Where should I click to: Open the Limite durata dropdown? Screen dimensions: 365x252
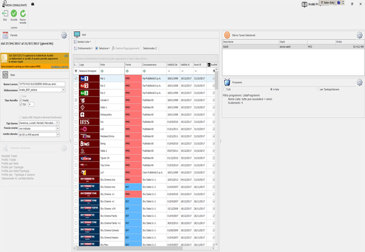point(58,134)
